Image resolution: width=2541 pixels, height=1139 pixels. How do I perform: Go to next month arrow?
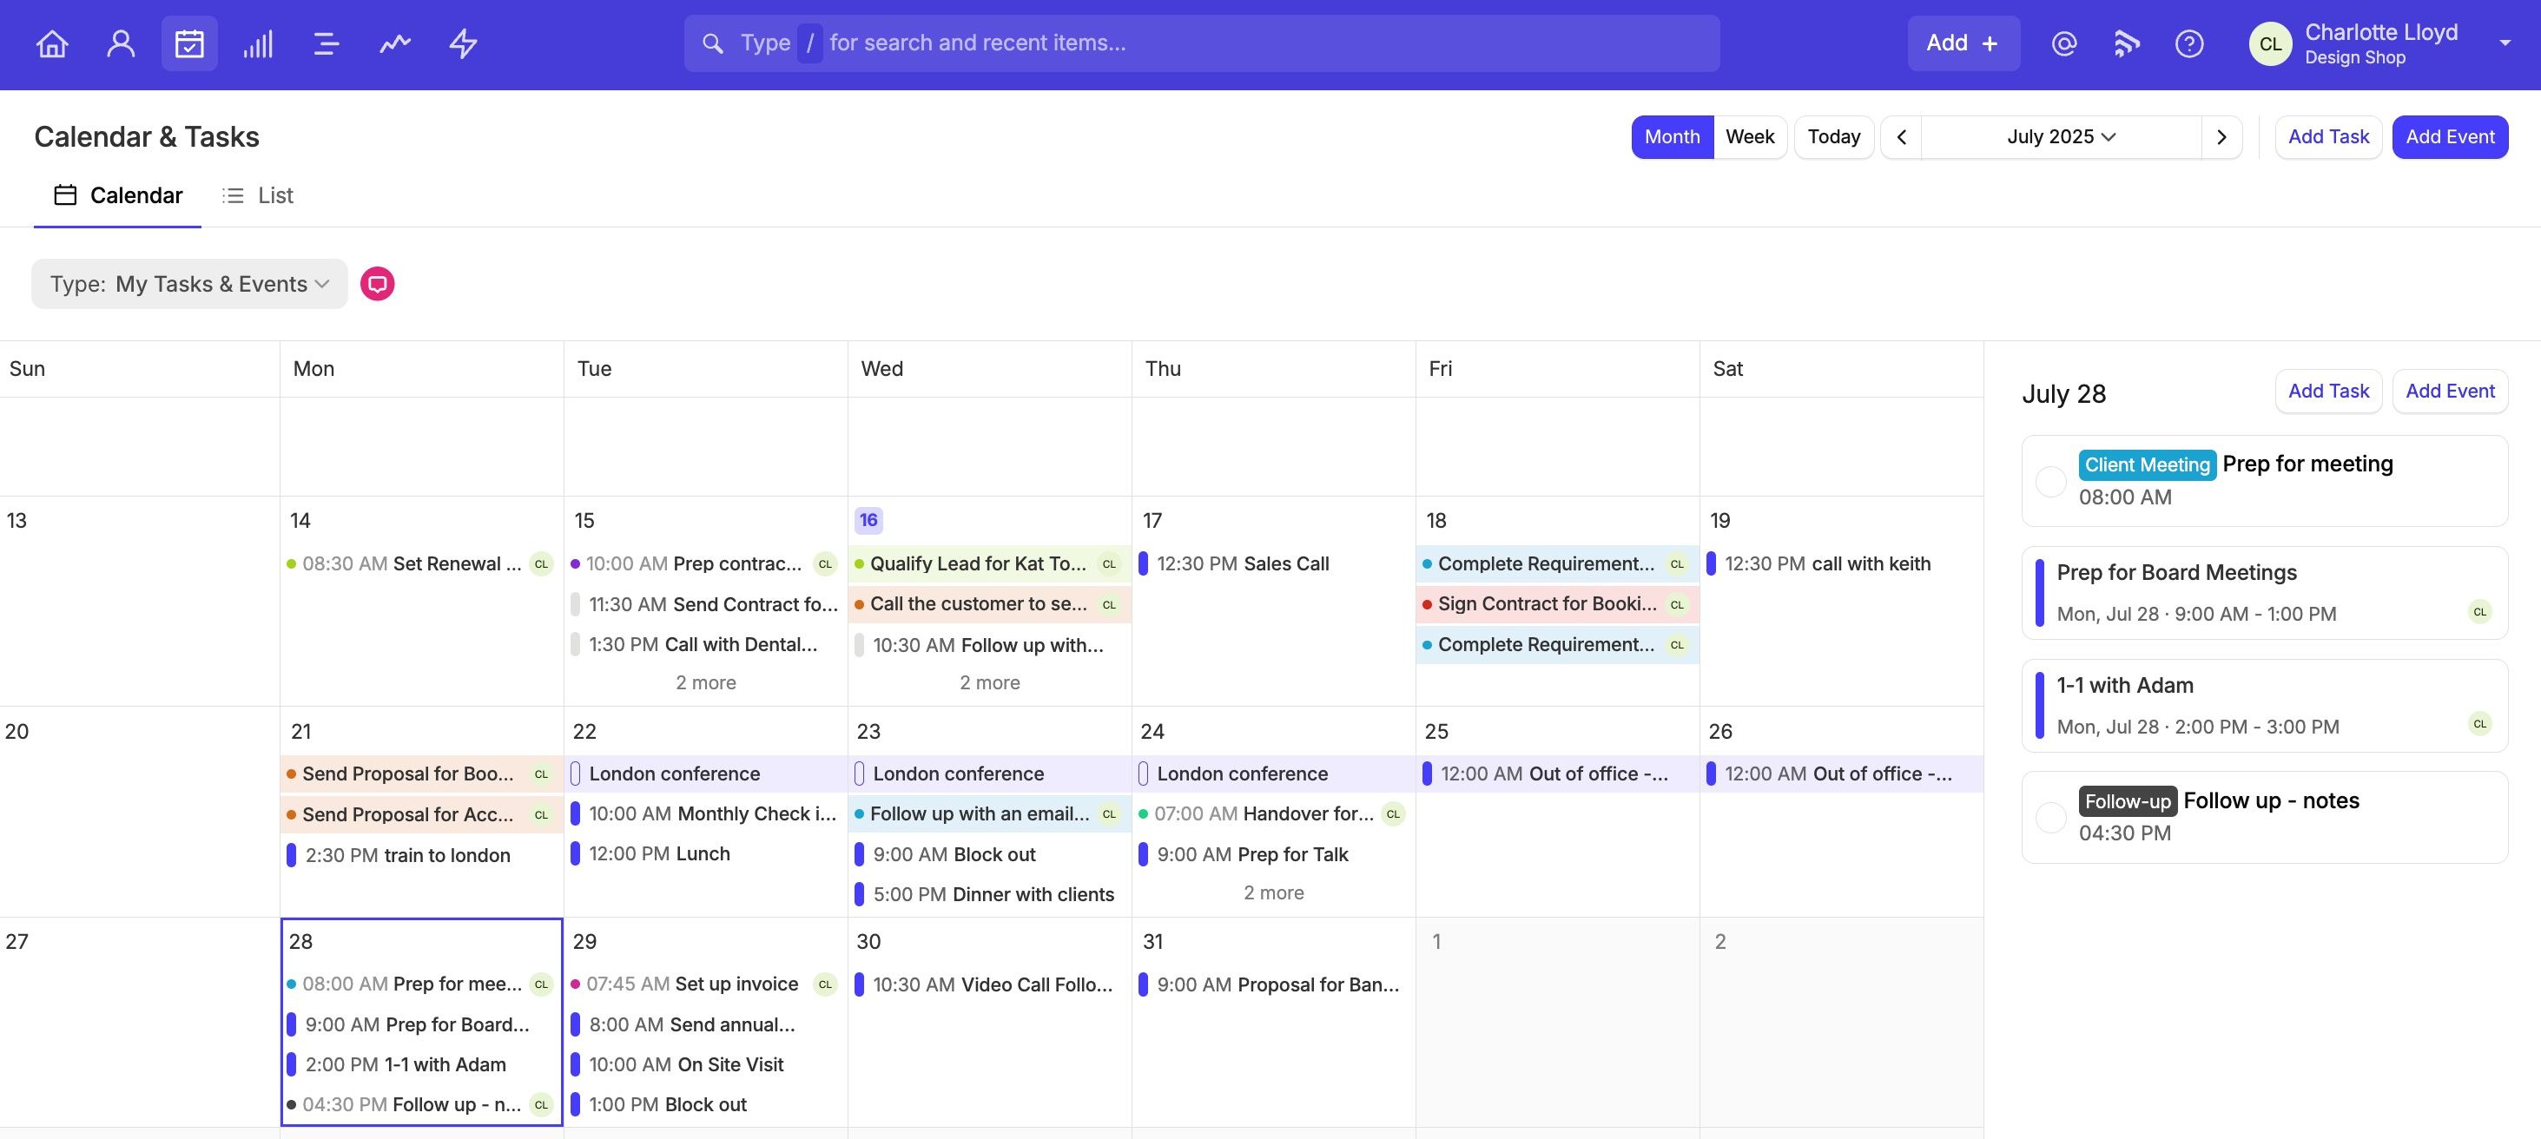point(2221,137)
